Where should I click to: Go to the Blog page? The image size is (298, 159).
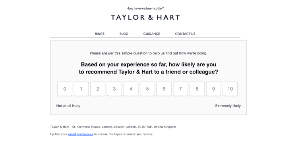pos(124,34)
